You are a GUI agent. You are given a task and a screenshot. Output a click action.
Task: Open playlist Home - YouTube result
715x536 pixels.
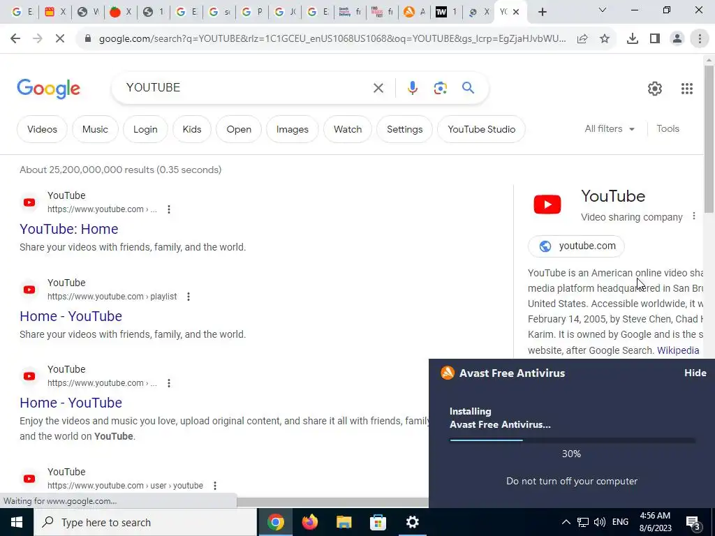point(71,316)
